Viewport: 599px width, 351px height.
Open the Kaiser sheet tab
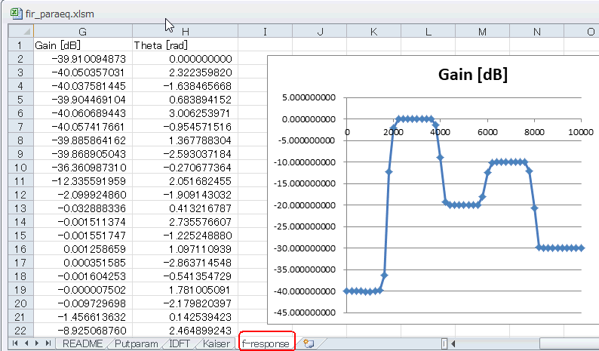pos(217,343)
